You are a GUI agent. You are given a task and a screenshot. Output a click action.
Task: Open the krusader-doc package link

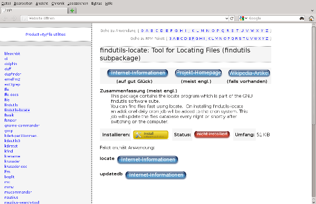coord(16,166)
